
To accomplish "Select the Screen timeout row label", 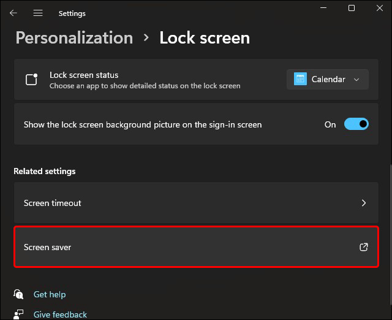I will (53, 203).
